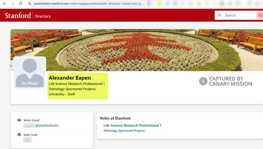Open site information icon in address bar
The width and height of the screenshot is (263, 149).
[30, 4]
